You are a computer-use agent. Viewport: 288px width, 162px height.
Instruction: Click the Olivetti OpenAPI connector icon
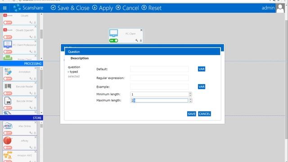[x=8, y=30]
